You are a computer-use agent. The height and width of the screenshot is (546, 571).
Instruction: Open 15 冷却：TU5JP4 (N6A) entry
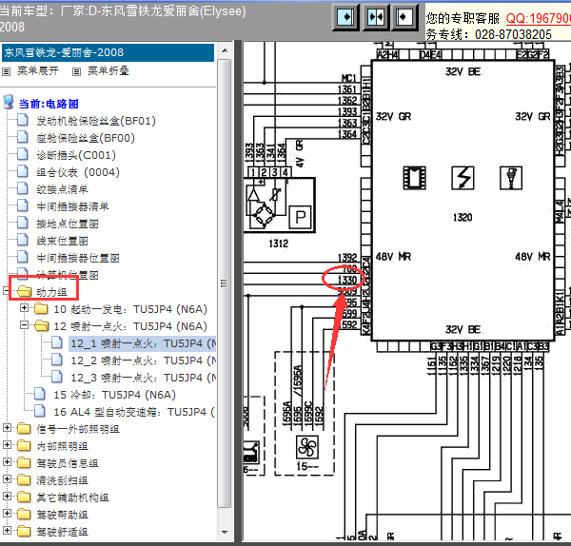pyautogui.click(x=115, y=395)
